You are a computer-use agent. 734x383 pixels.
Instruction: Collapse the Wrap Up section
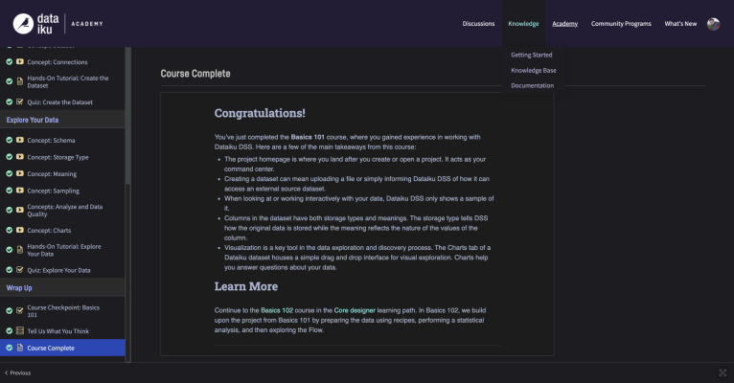62,287
